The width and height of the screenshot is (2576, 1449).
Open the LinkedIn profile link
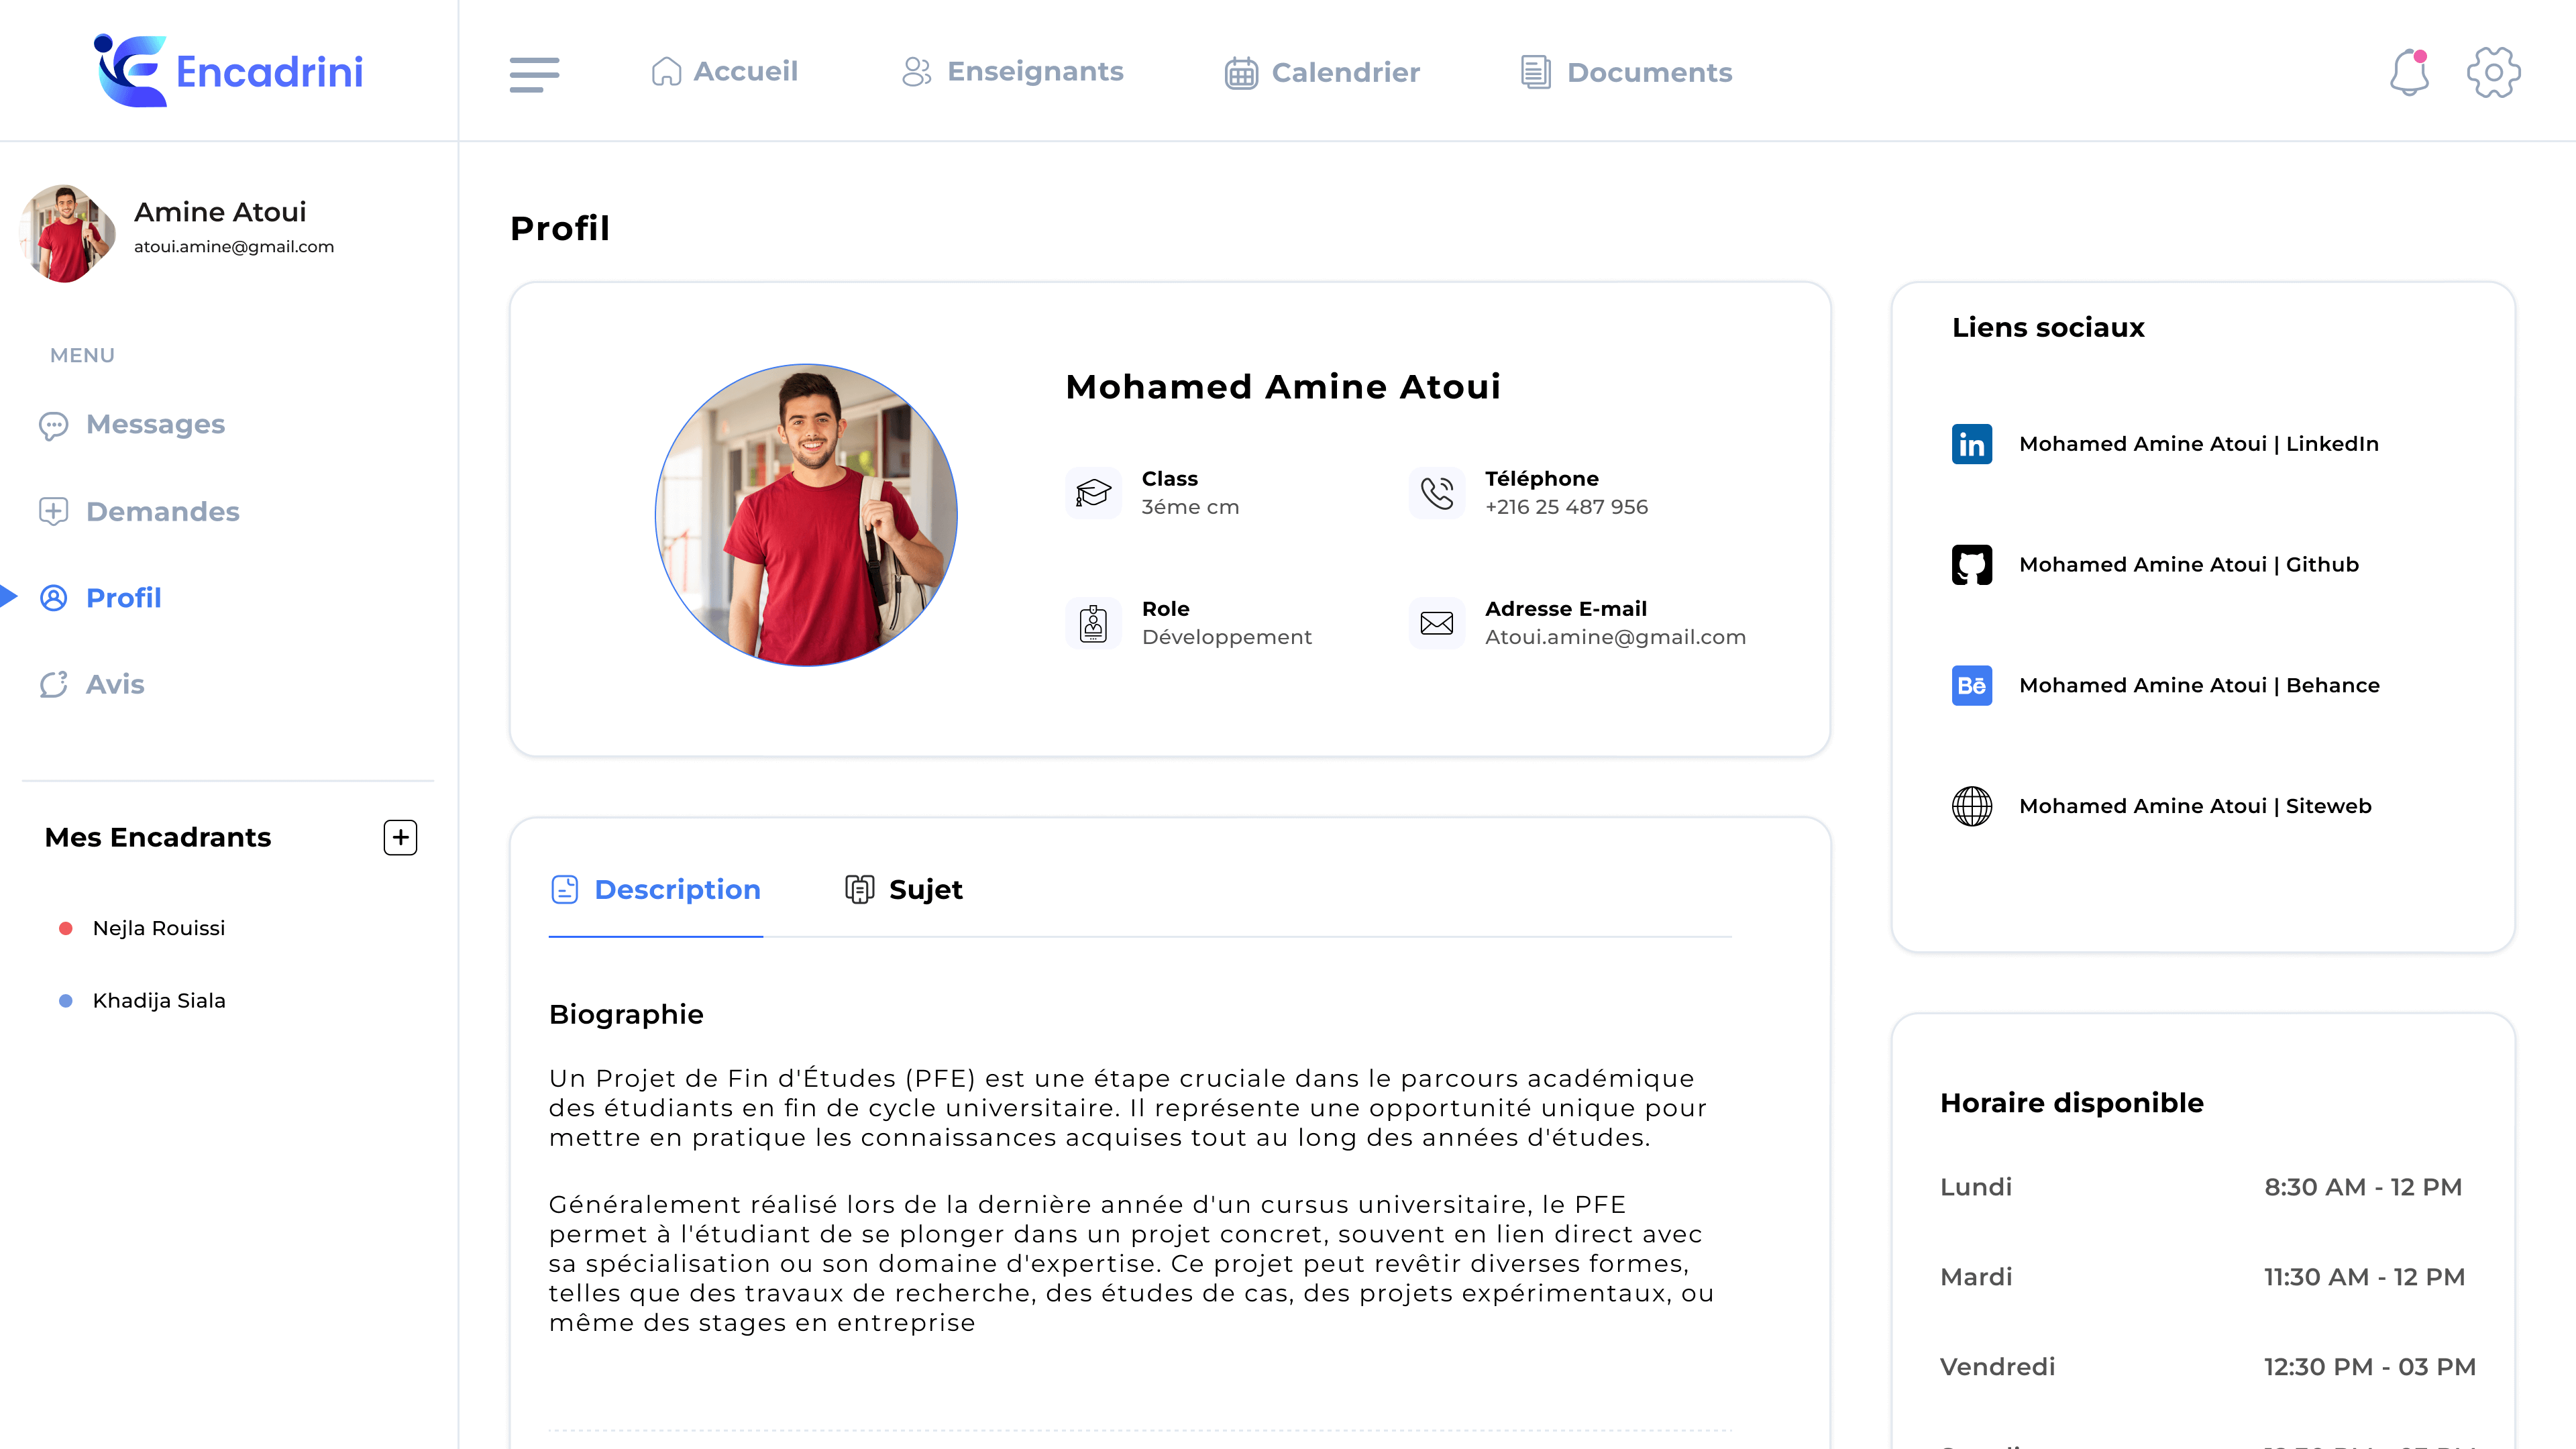[x=2198, y=444]
